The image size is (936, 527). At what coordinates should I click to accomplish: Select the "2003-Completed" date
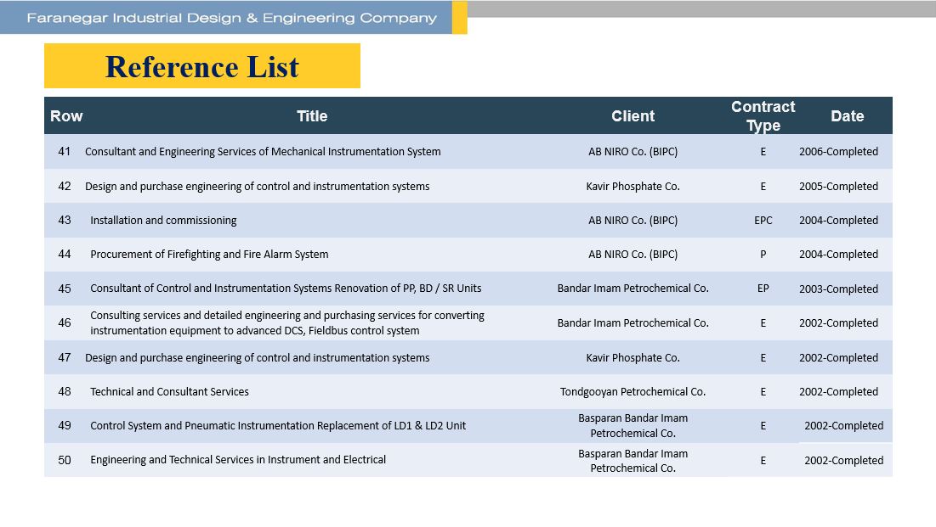click(839, 289)
